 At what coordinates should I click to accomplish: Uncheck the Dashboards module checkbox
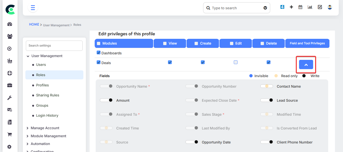[x=99, y=53]
